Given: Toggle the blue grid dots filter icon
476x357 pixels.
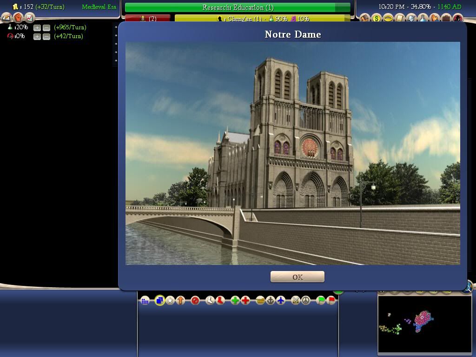Looking at the screenshot, I should click(x=145, y=301).
